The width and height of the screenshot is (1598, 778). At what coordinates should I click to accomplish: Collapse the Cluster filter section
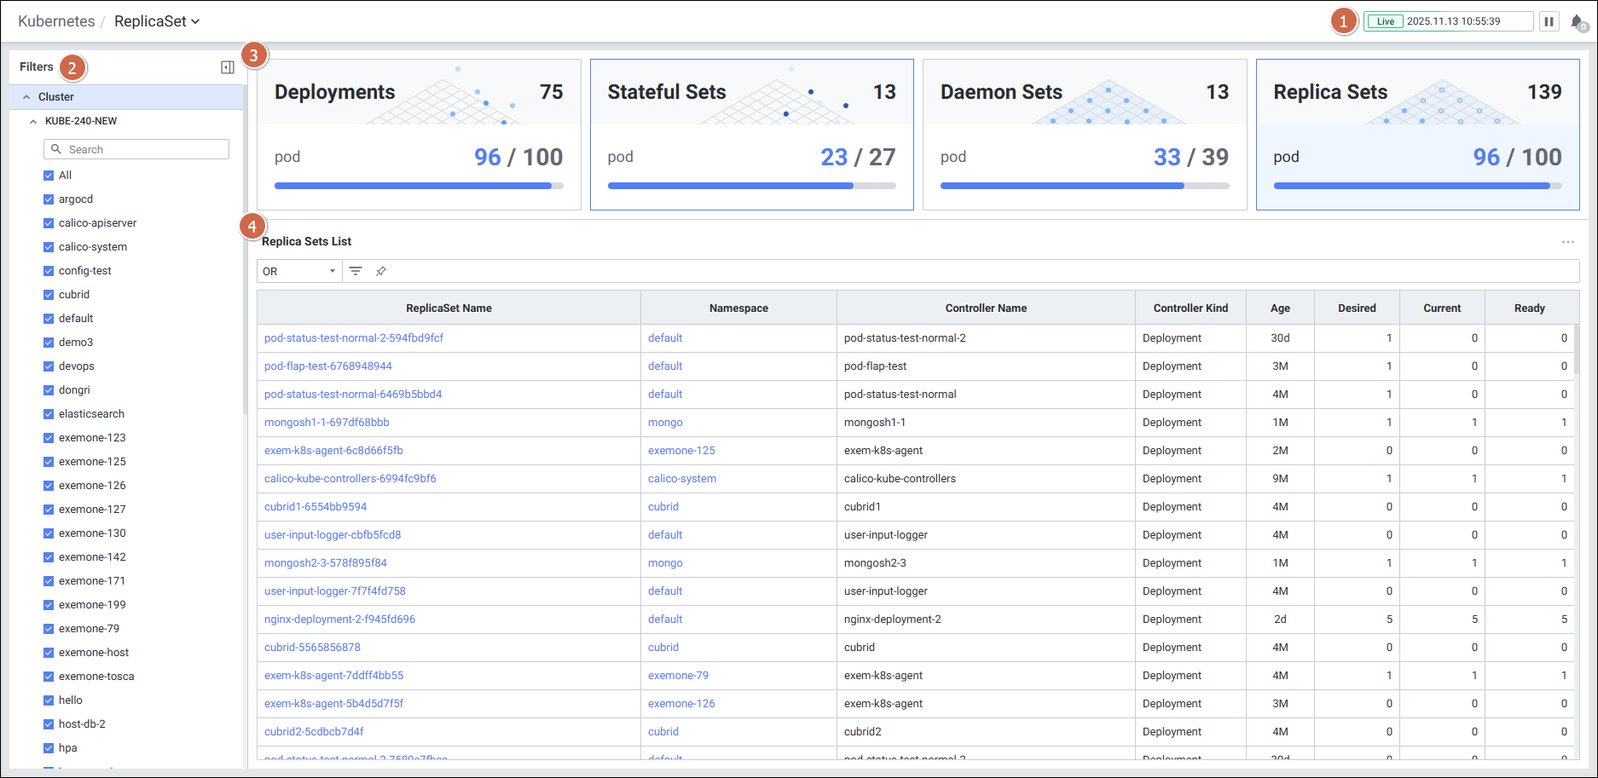point(26,97)
